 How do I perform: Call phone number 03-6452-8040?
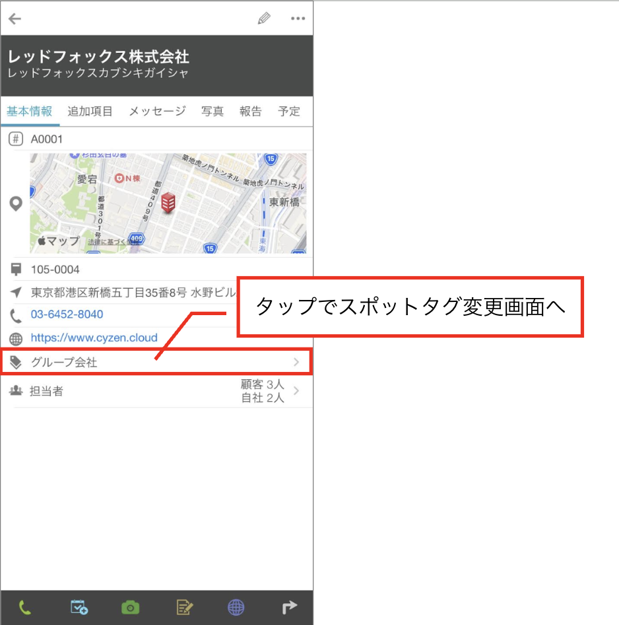click(67, 314)
